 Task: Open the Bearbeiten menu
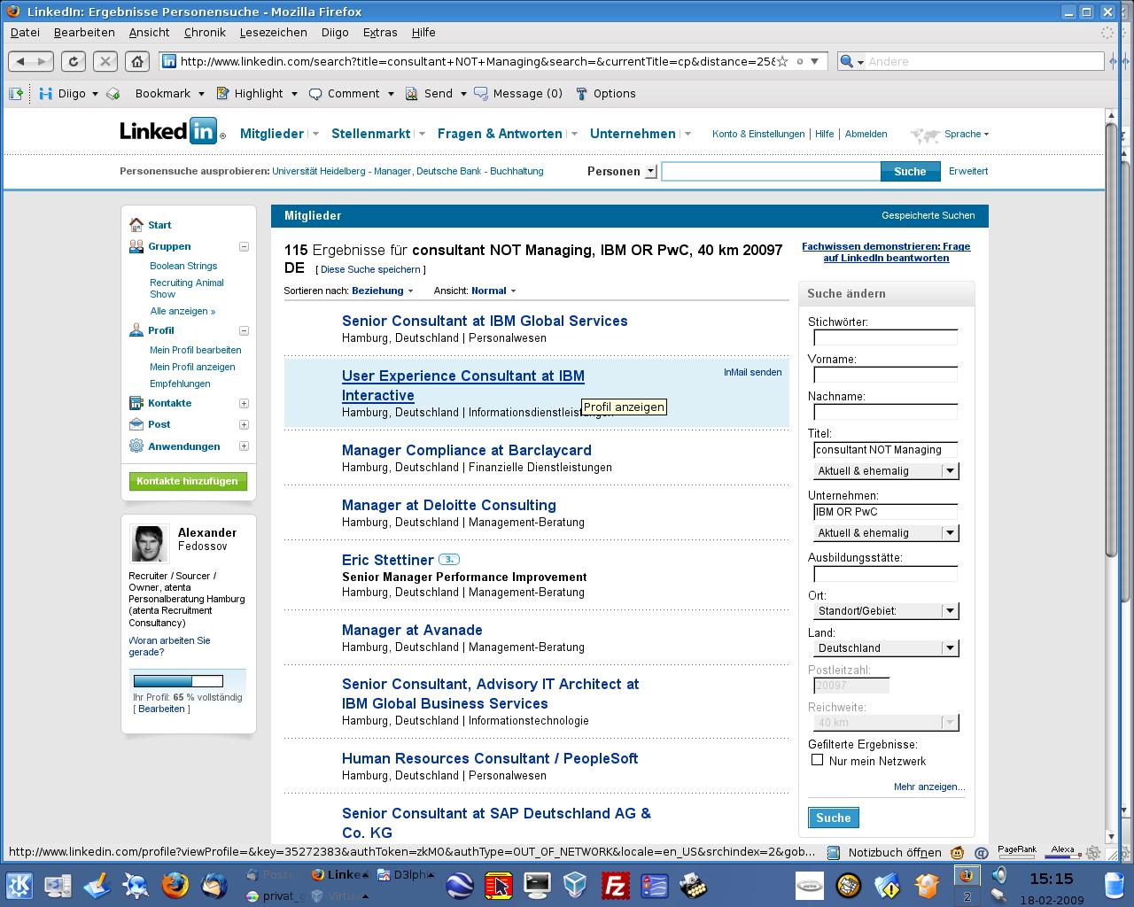point(84,32)
